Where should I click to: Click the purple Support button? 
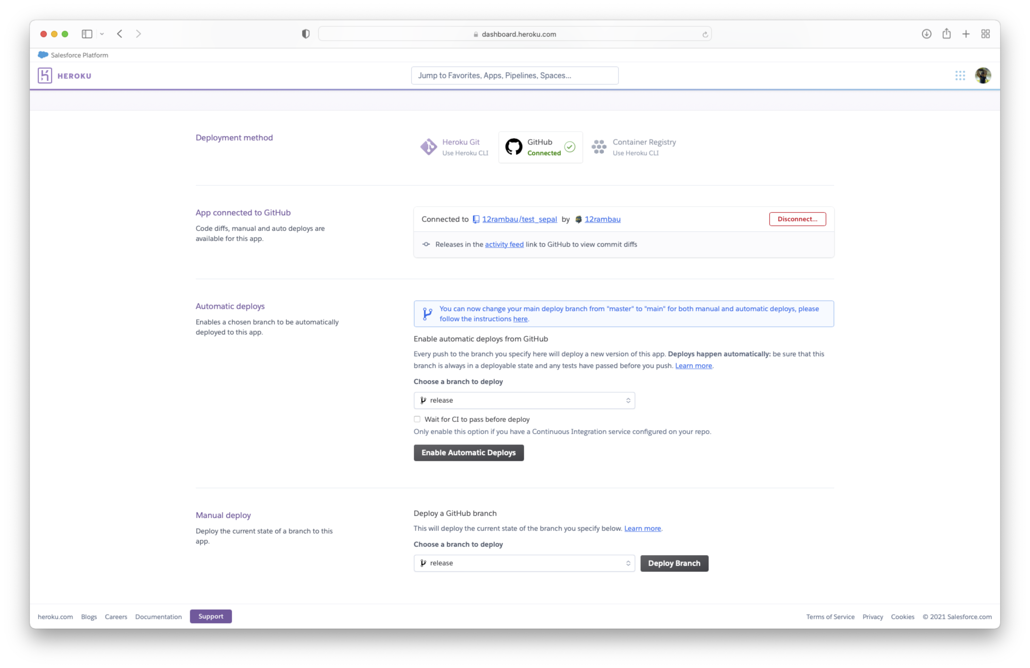(x=211, y=616)
